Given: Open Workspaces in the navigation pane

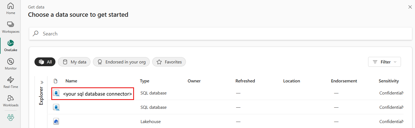Looking at the screenshot, I should click(10, 27).
